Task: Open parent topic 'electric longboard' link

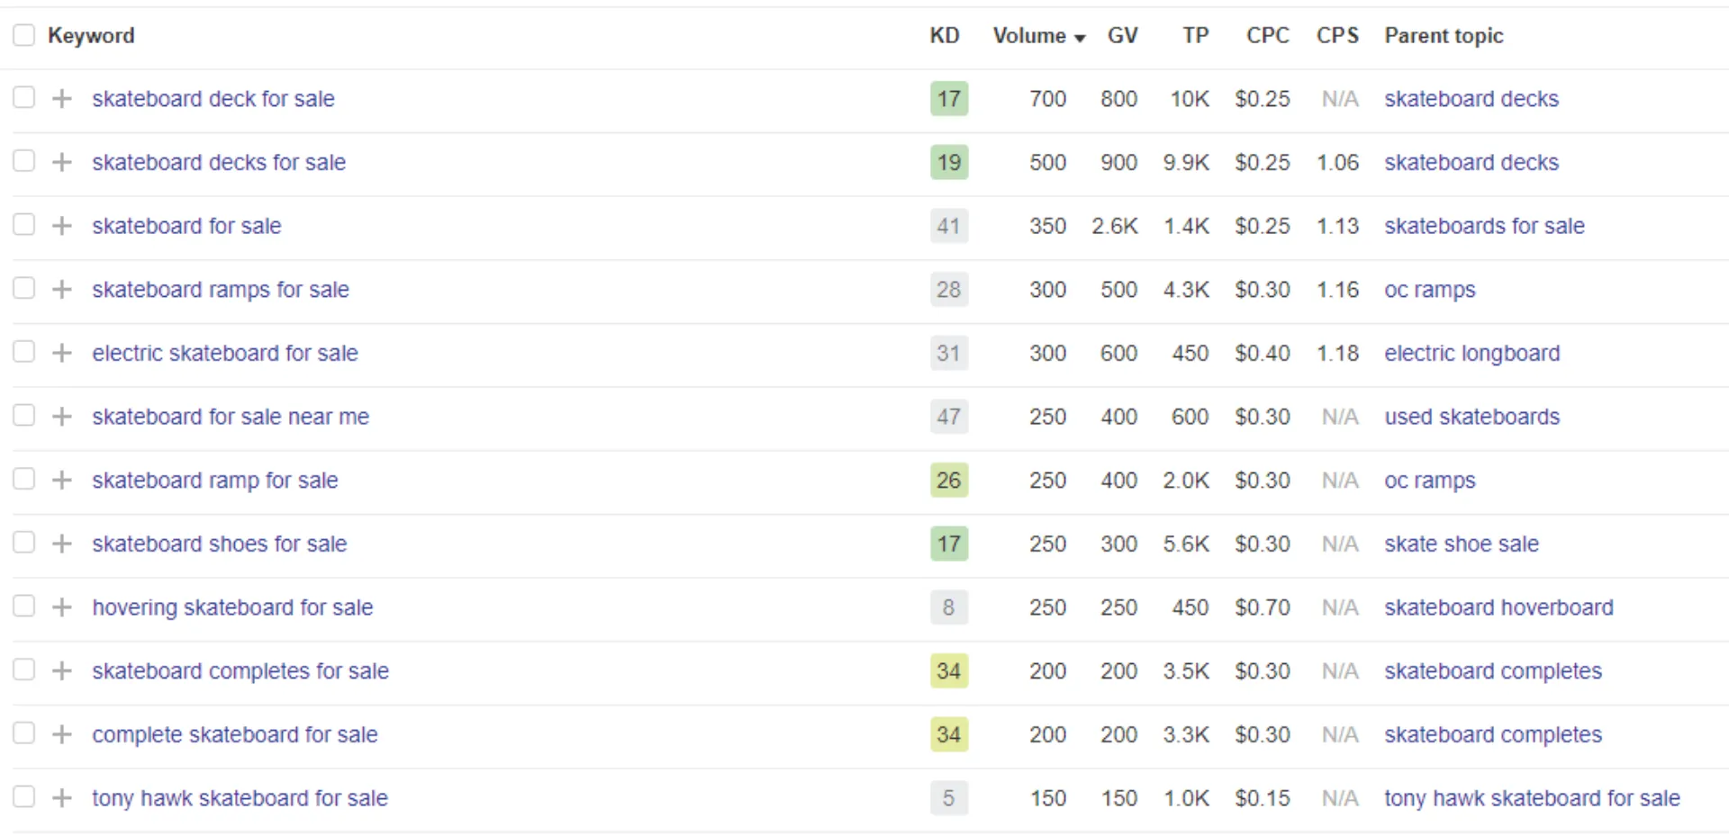Action: [x=1471, y=353]
